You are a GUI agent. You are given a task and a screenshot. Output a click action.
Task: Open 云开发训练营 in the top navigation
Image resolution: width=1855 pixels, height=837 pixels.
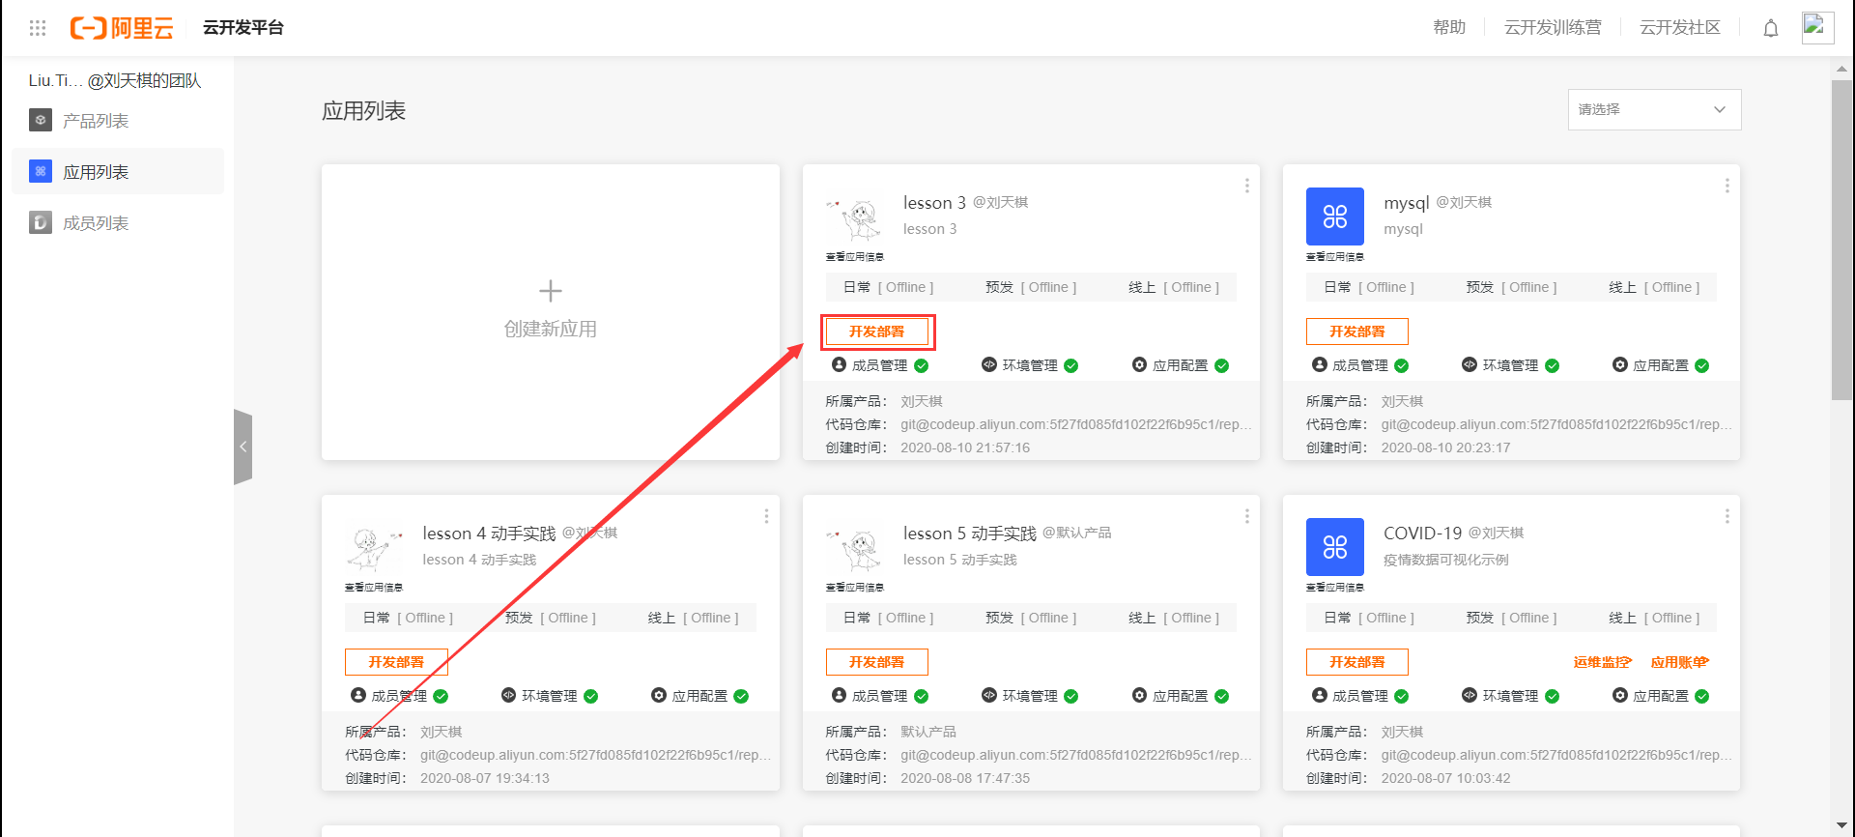[x=1553, y=27]
